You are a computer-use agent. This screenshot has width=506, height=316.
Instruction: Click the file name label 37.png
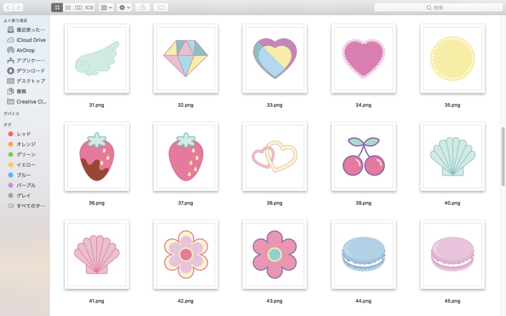pyautogui.click(x=185, y=203)
